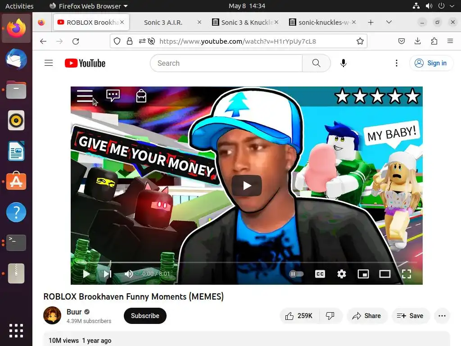Image resolution: width=461 pixels, height=346 pixels.
Task: Save video to a playlist
Action: [411, 316]
